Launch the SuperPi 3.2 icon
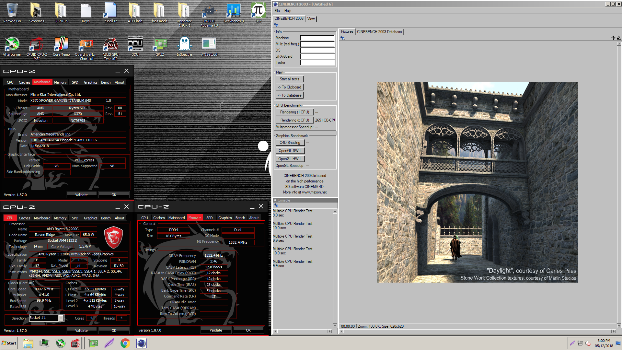This screenshot has width=622, height=350. tap(258, 12)
